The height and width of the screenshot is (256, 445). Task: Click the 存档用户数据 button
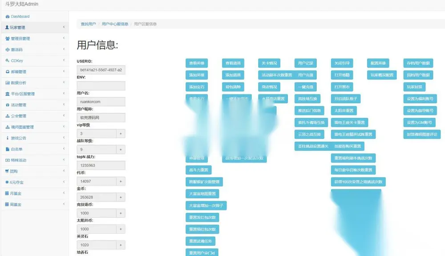click(418, 63)
